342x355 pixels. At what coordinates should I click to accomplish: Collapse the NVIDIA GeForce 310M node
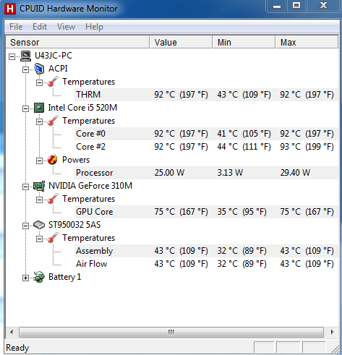click(25, 187)
